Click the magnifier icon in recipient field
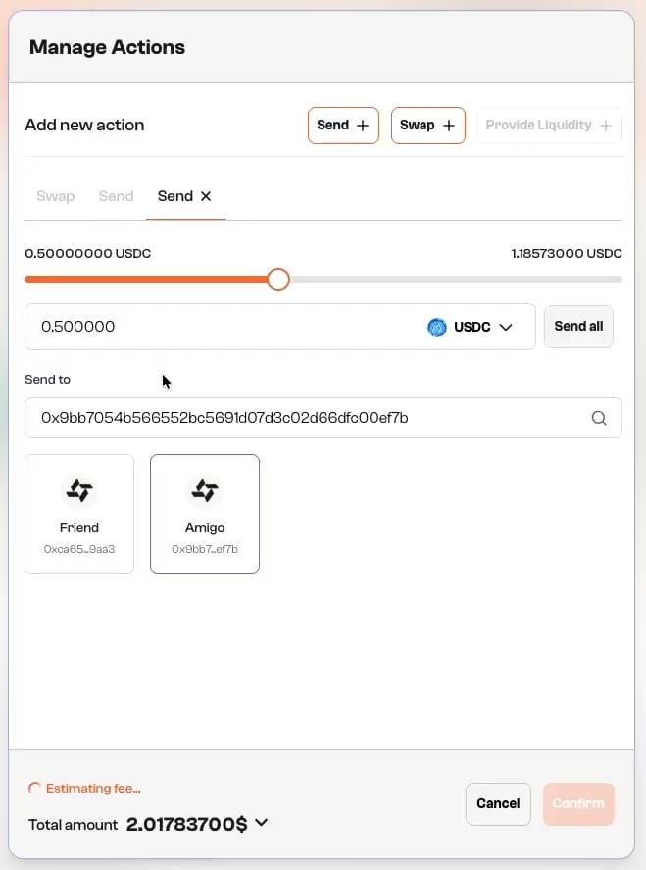646x870 pixels. click(598, 418)
